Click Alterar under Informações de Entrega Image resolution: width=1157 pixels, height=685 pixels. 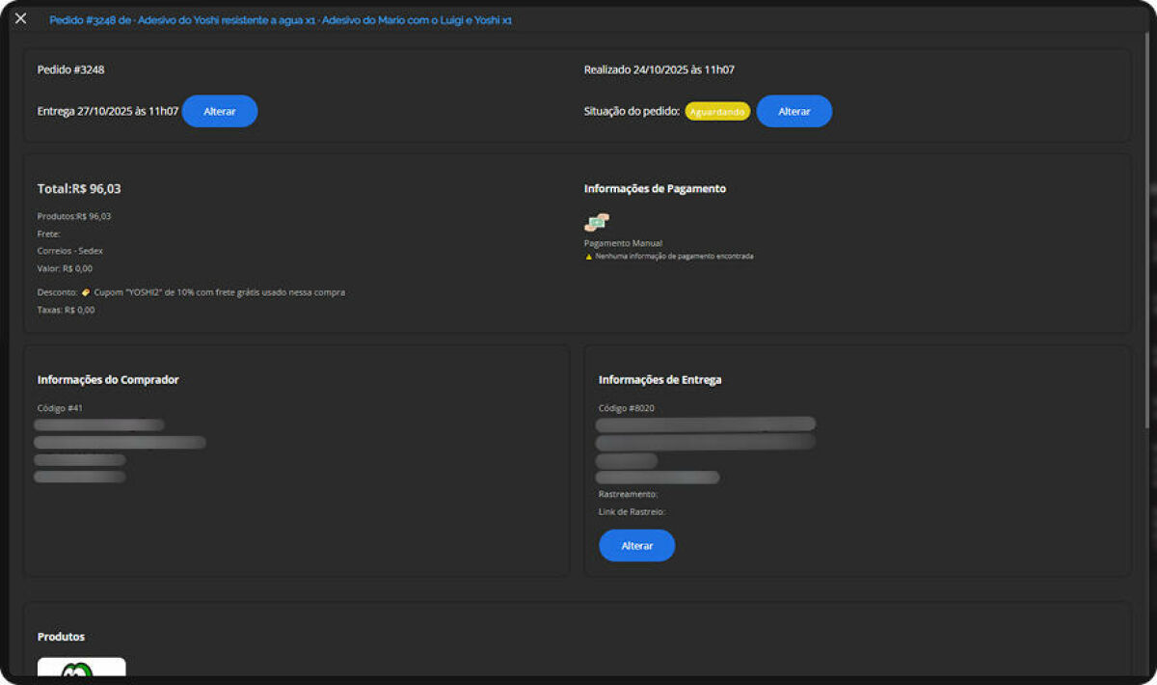(636, 545)
